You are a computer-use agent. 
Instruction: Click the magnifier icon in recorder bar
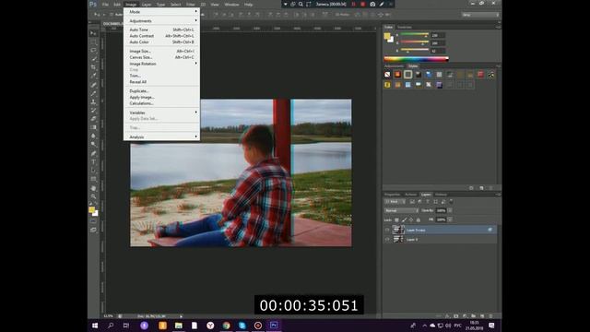coord(301,4)
